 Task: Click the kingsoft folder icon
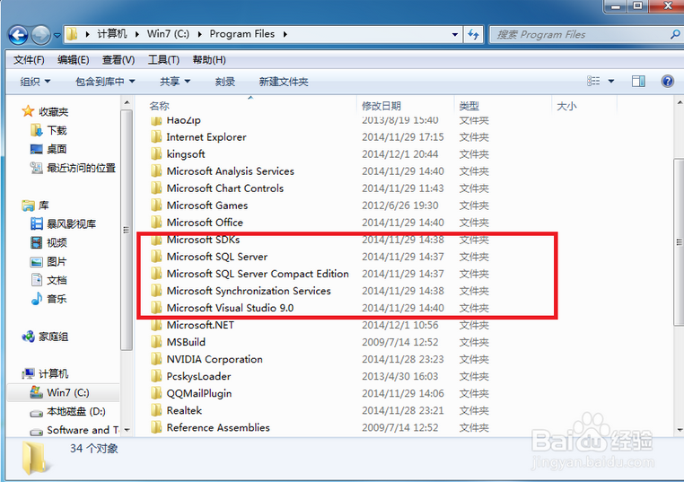[156, 154]
